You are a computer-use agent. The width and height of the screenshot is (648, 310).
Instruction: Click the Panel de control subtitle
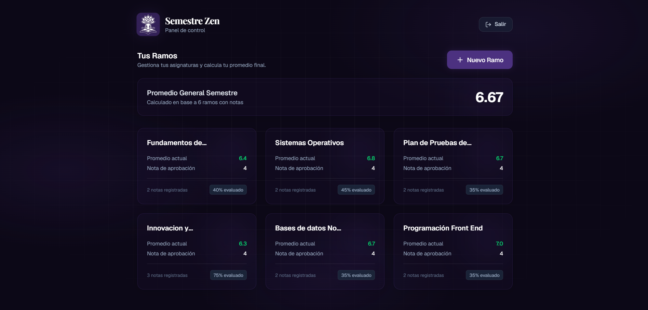[x=185, y=30]
